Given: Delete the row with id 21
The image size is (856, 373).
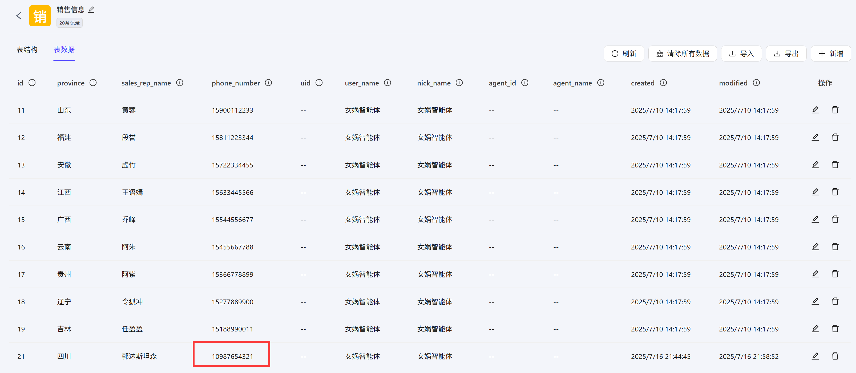Looking at the screenshot, I should click(x=835, y=356).
